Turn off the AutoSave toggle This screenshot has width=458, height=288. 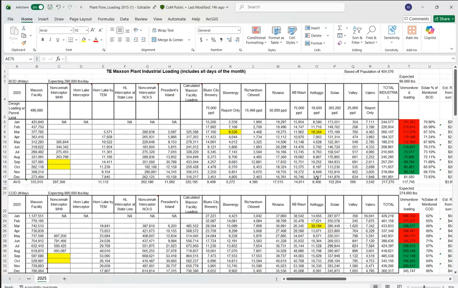(37, 7)
